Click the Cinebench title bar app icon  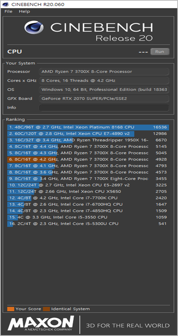click(5, 4)
